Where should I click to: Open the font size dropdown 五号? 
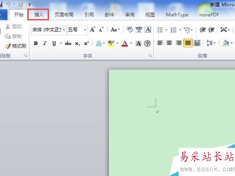(x=85, y=30)
